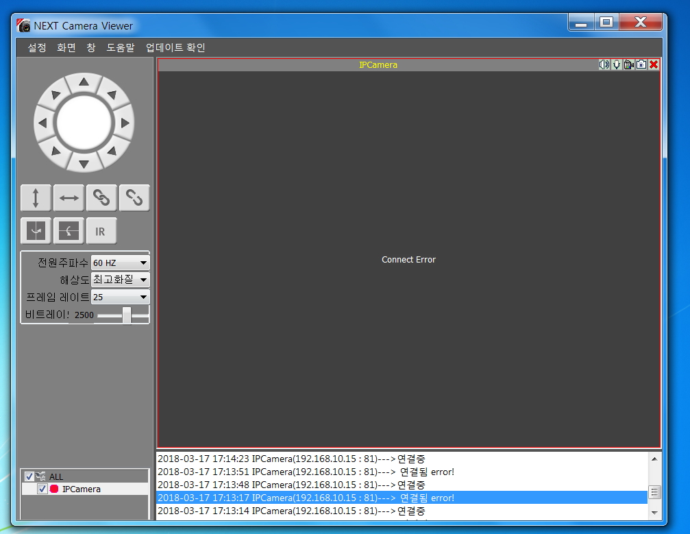The image size is (690, 534).
Task: Open the 60 HZ power frequency dropdown
Action: [120, 263]
